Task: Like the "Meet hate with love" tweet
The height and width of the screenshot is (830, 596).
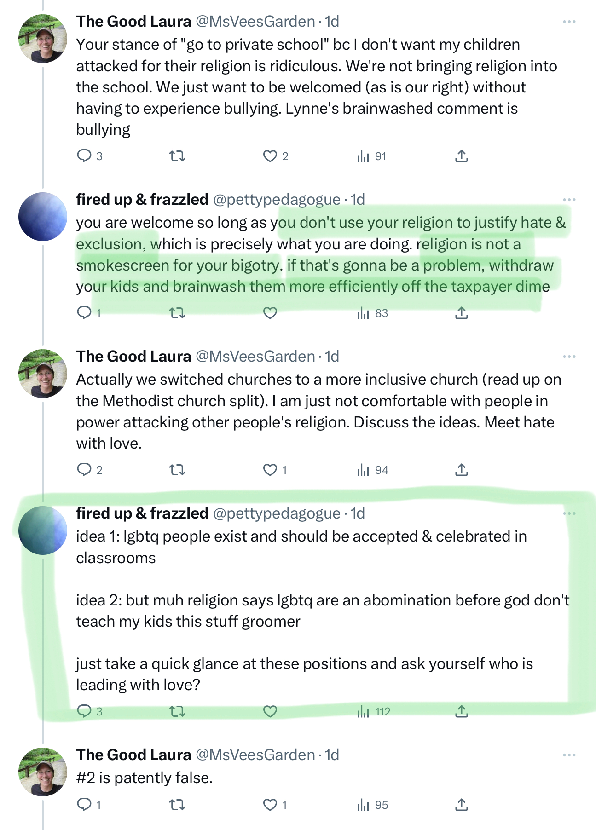Action: point(270,470)
